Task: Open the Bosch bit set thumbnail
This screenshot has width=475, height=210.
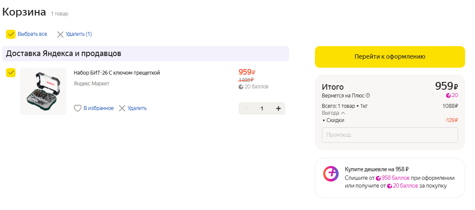Action: point(43,91)
